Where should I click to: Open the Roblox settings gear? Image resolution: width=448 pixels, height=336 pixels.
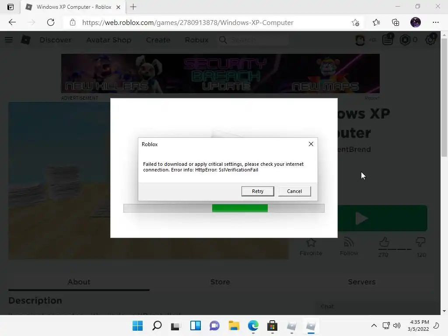coord(430,39)
